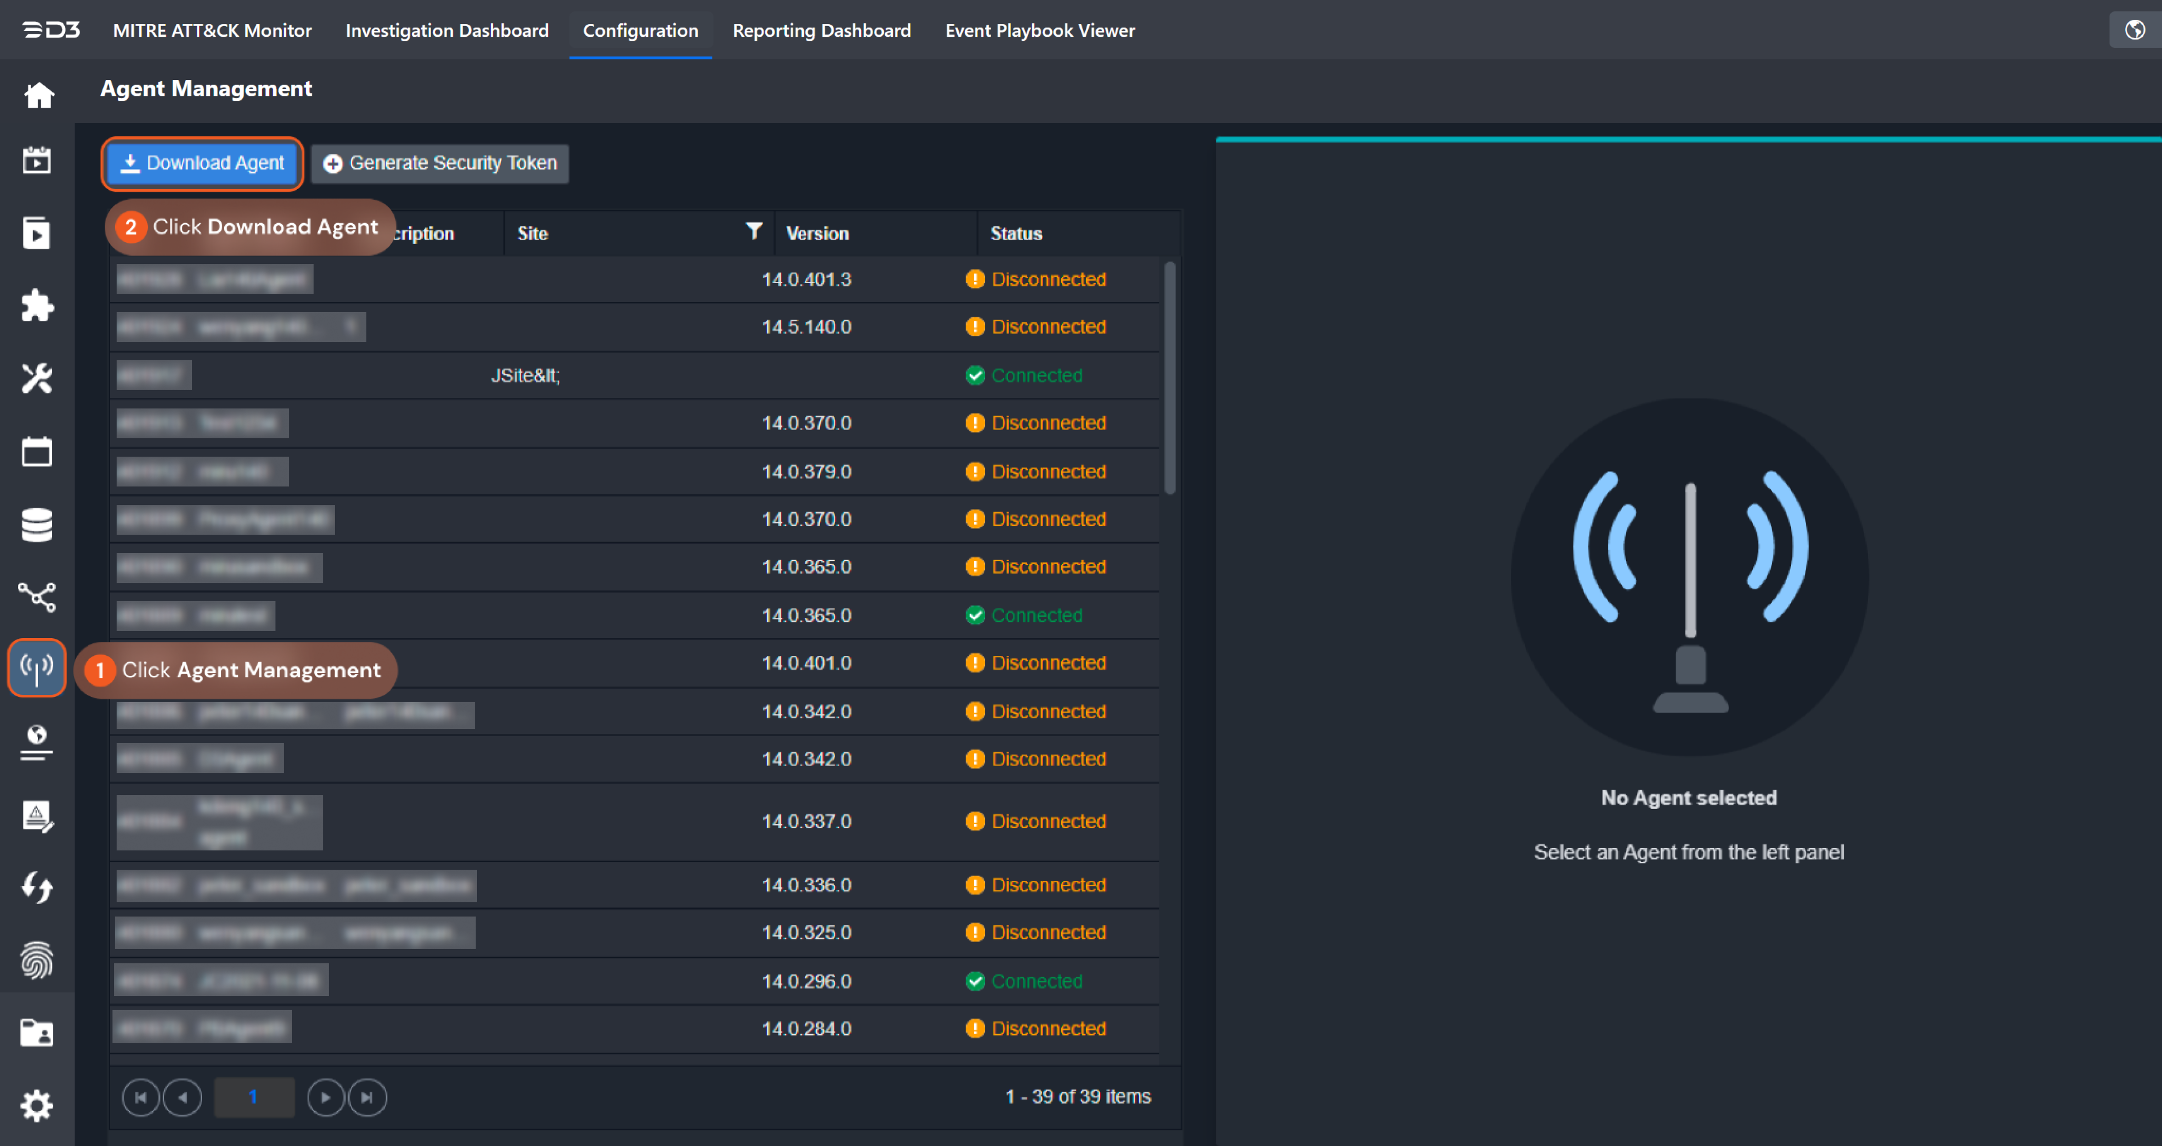Open the Site column filter icon

pos(754,231)
